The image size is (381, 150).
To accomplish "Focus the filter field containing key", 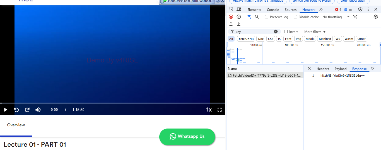I will click(x=254, y=32).
